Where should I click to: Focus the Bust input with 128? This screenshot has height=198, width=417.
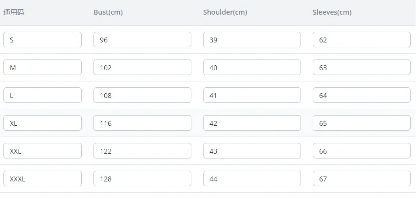pos(142,178)
